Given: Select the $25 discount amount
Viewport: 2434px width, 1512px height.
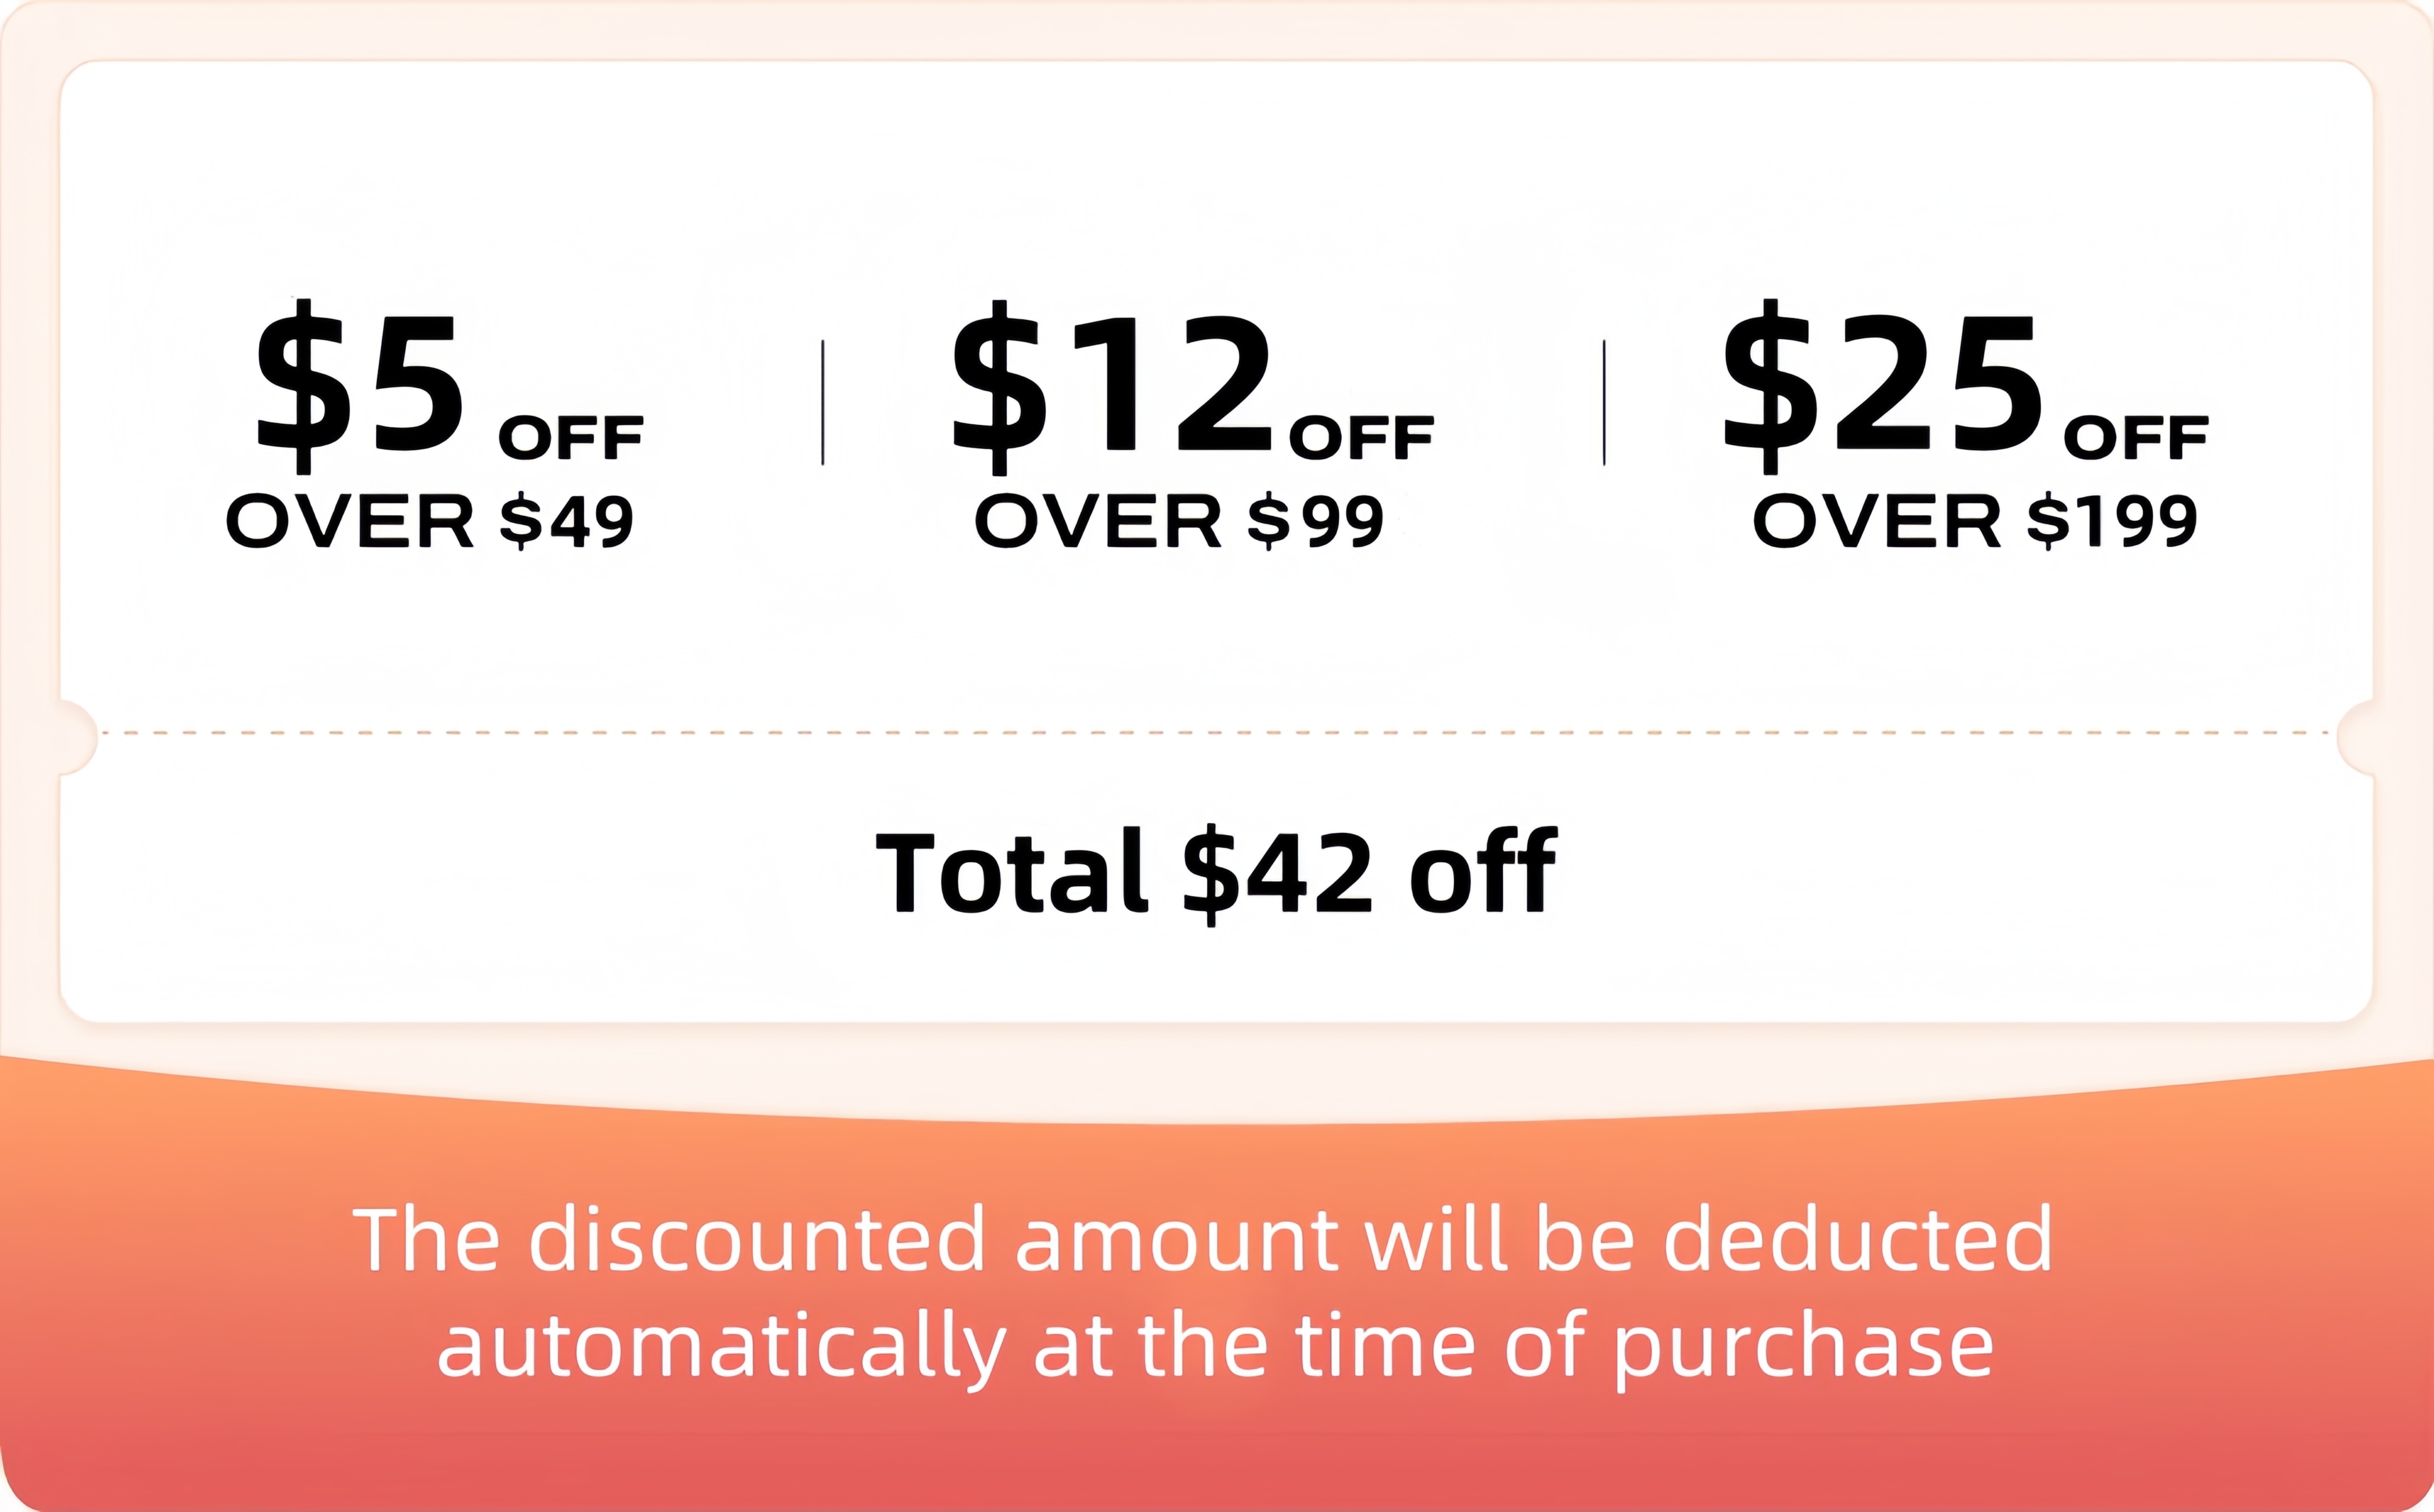Looking at the screenshot, I should tap(1882, 386).
